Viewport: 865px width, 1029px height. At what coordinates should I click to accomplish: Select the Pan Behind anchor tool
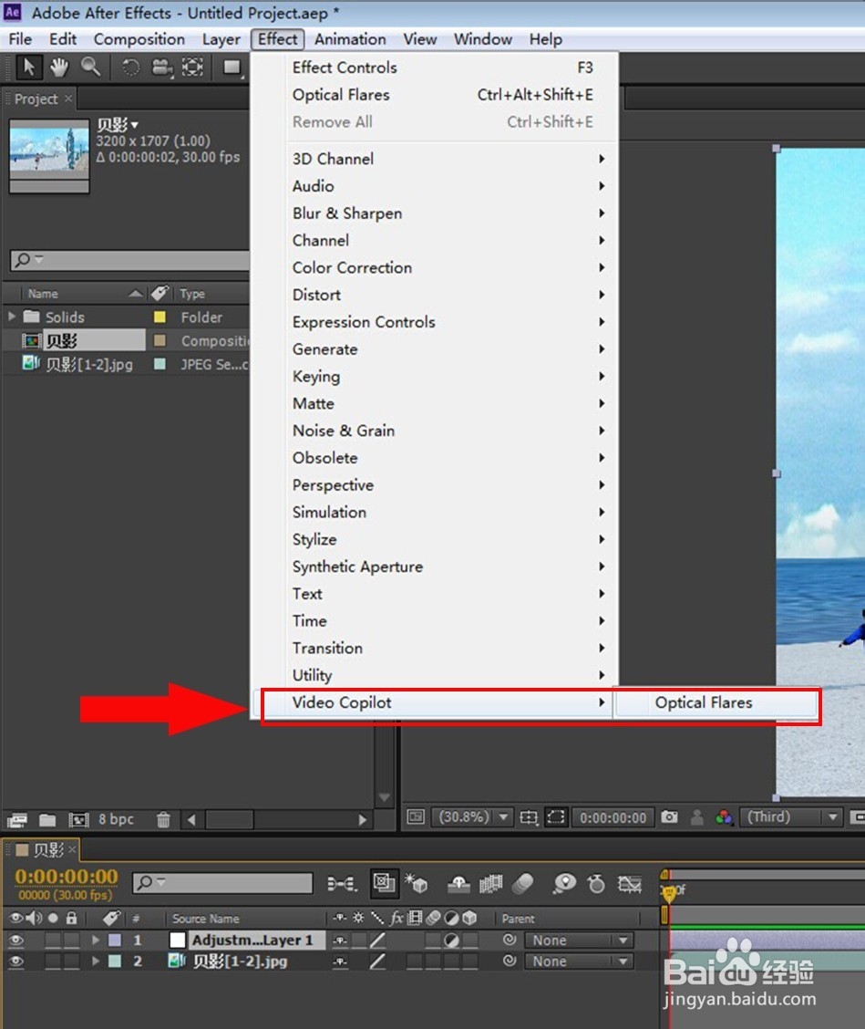(192, 67)
